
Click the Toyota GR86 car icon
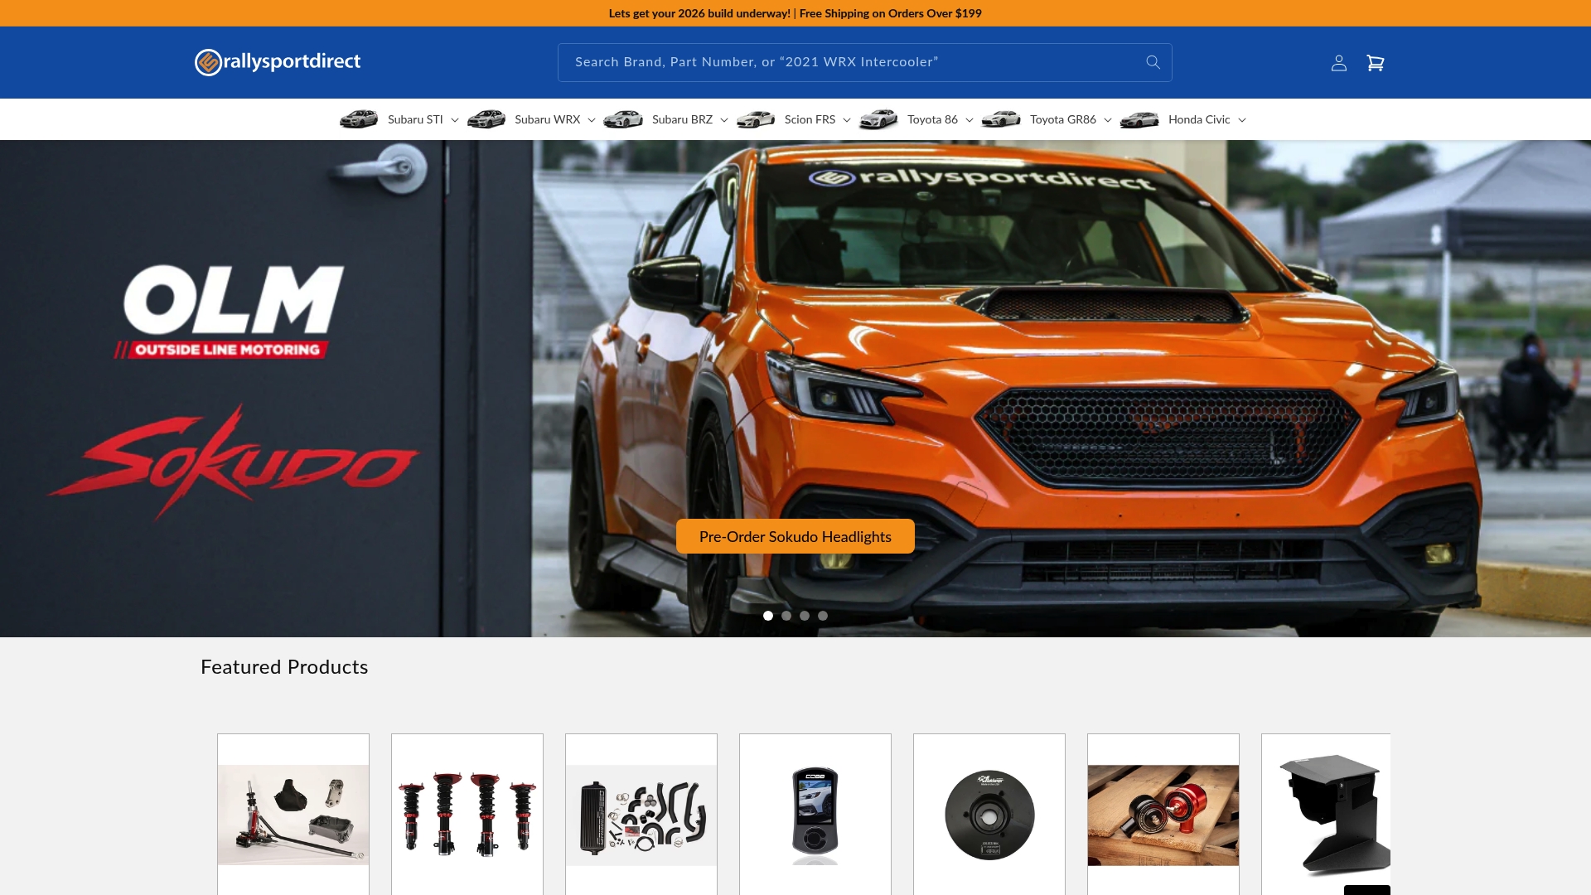click(1001, 119)
